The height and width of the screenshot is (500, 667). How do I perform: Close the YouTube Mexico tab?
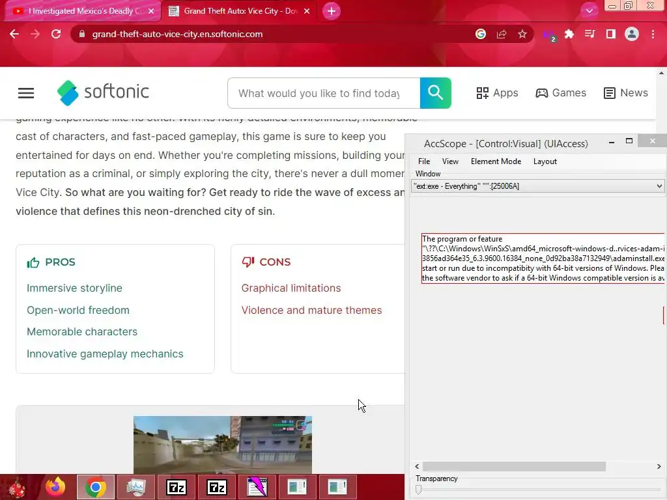coord(151,11)
